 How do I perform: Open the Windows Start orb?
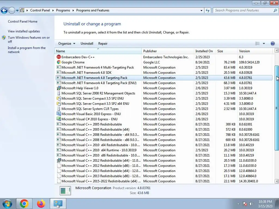coord(7,204)
